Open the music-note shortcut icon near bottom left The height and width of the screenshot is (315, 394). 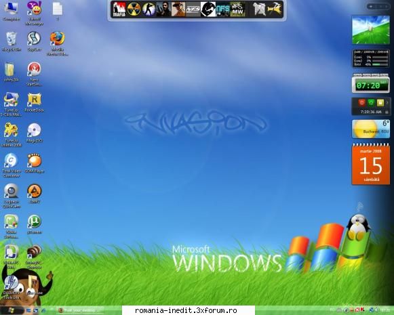34,285
